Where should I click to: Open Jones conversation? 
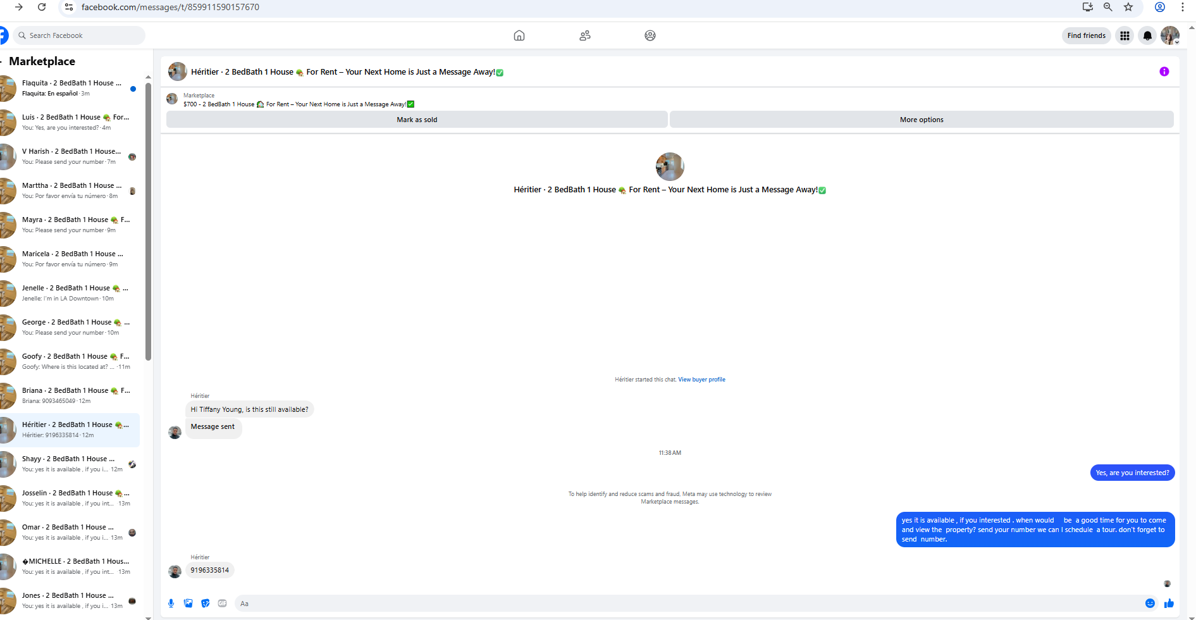point(70,600)
